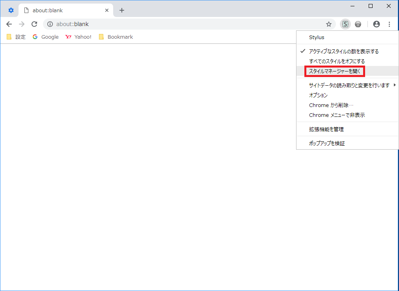The image size is (399, 291).
Task: Open Chrome's three-dot menu
Action: pyautogui.click(x=389, y=24)
